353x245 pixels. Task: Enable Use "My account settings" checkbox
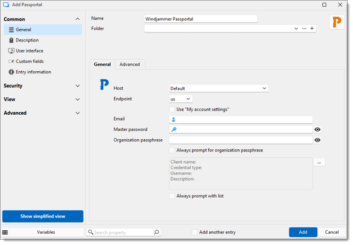click(172, 109)
